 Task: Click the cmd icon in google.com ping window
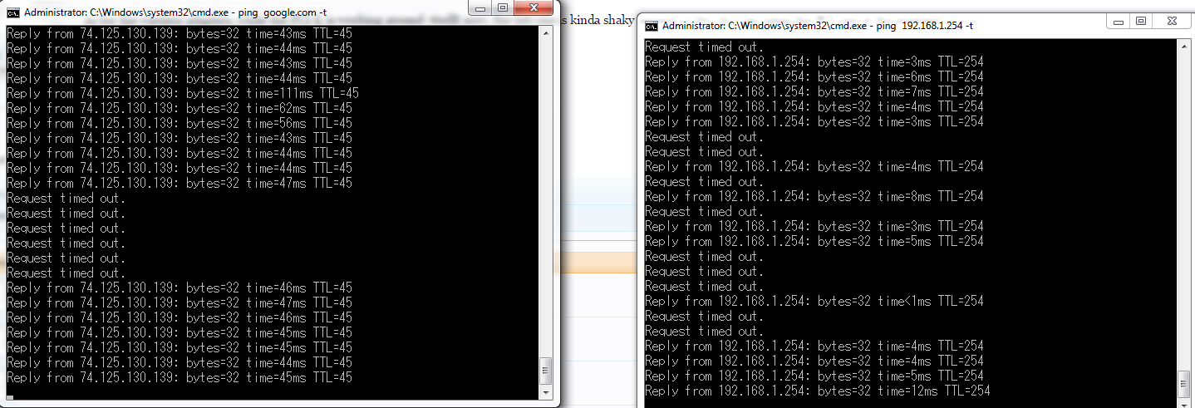[x=12, y=12]
